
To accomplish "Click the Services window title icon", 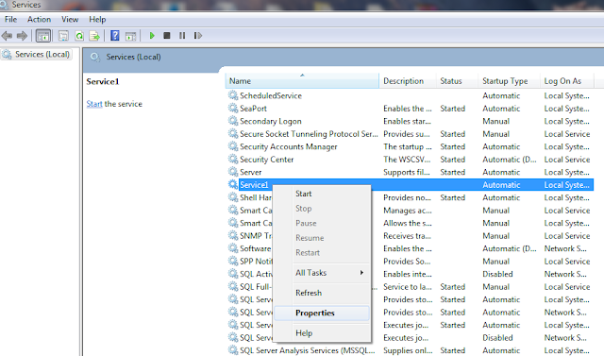I will 4,5.
